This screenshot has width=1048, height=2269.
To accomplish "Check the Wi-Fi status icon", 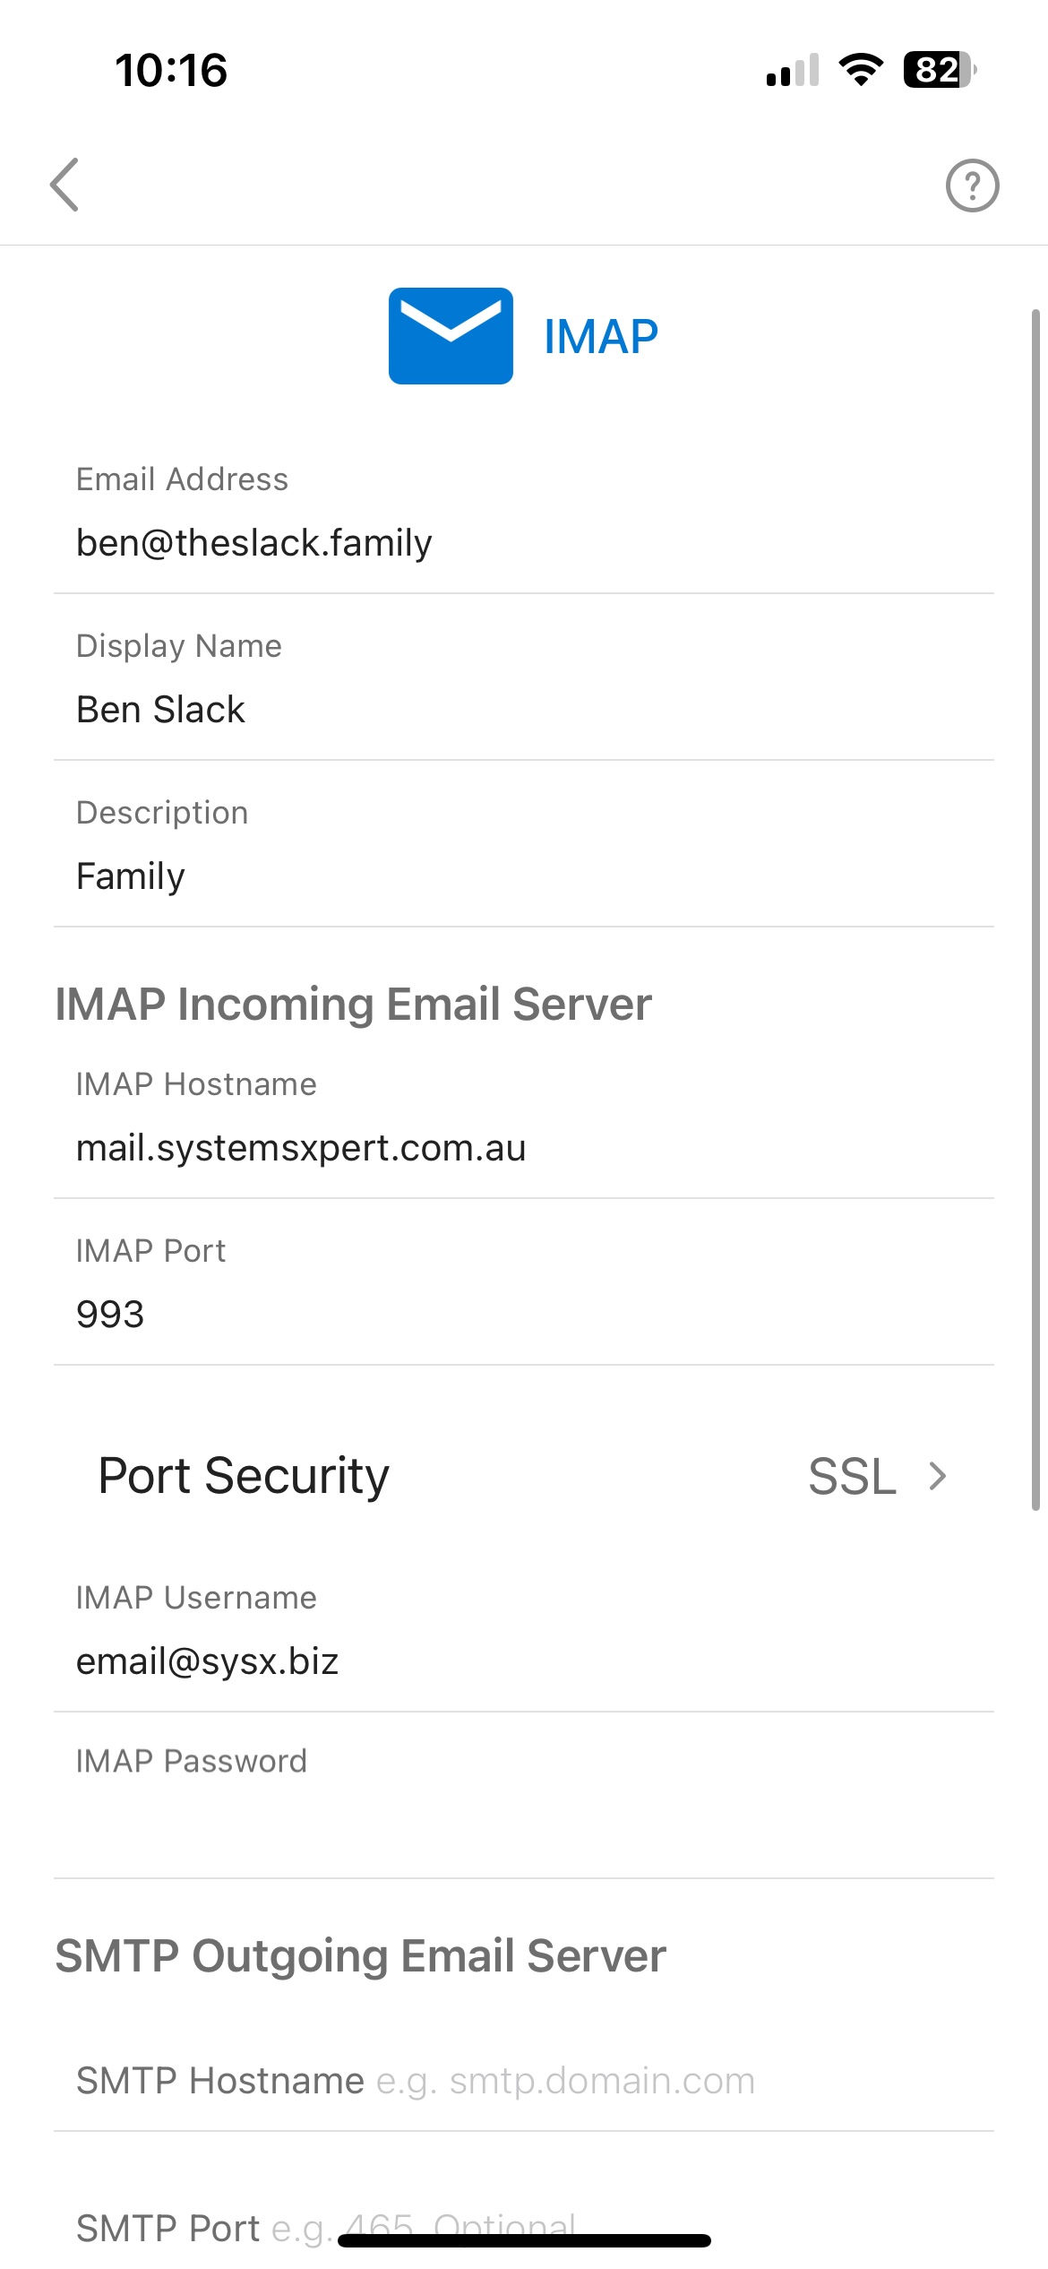I will tap(861, 70).
